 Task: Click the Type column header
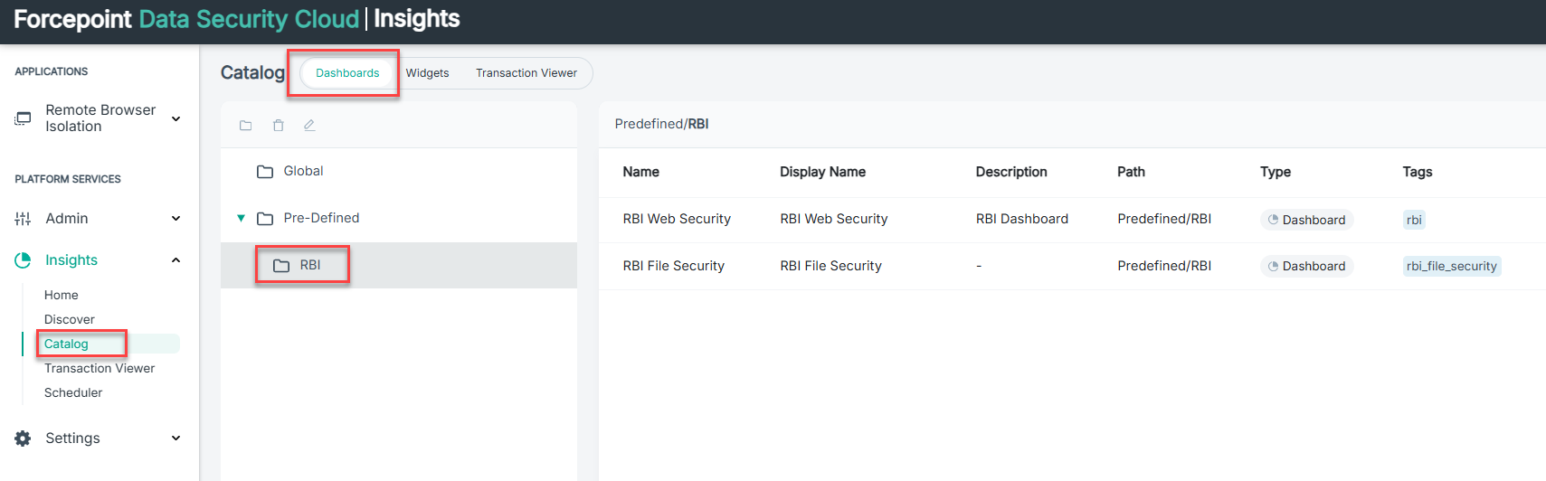click(1276, 172)
